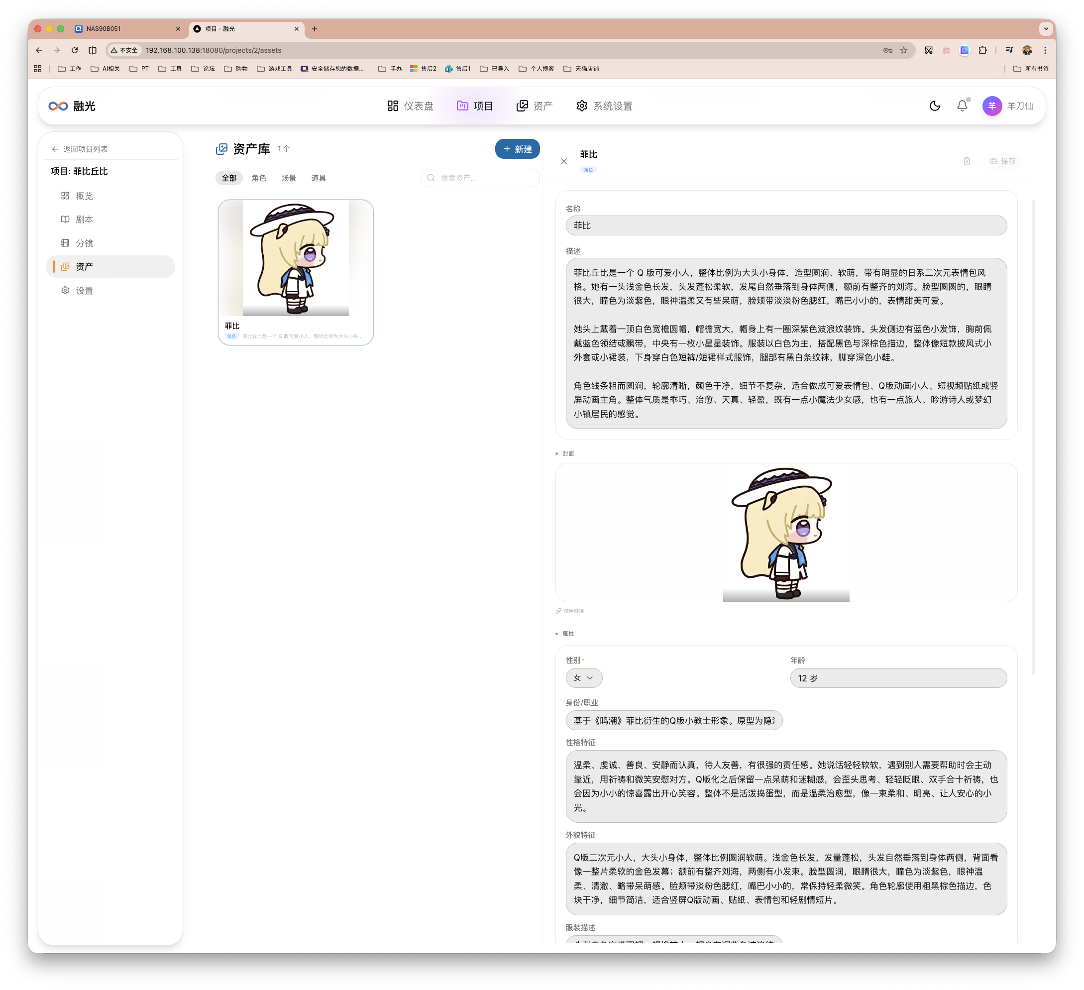Open 分镜 in the project sidebar
Image resolution: width=1084 pixels, height=990 pixels.
111,243
